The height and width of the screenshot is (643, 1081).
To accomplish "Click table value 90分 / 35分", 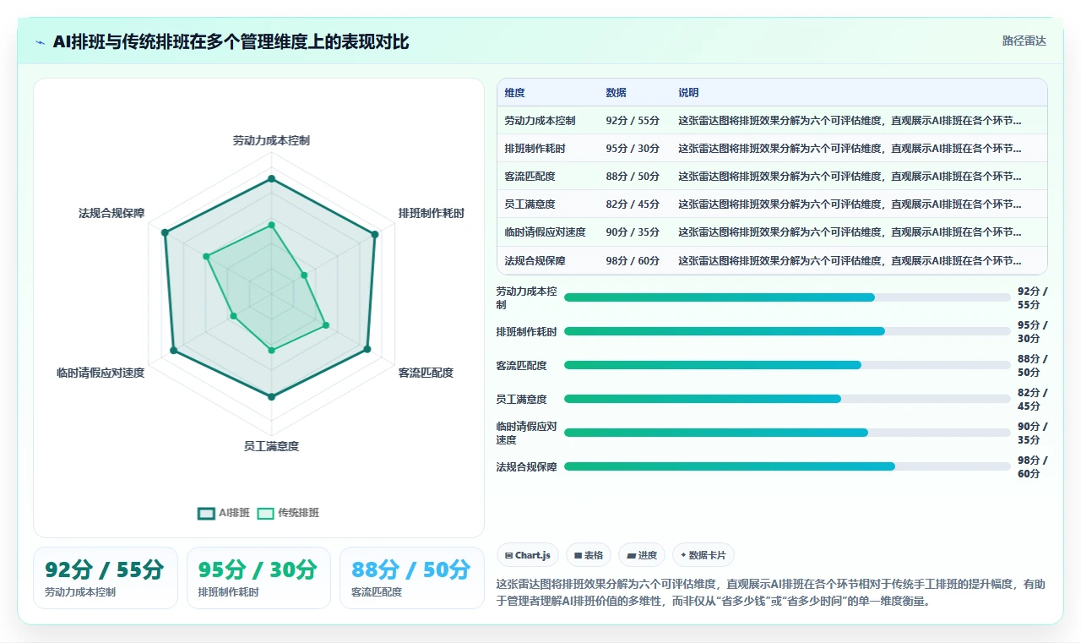I will (633, 232).
